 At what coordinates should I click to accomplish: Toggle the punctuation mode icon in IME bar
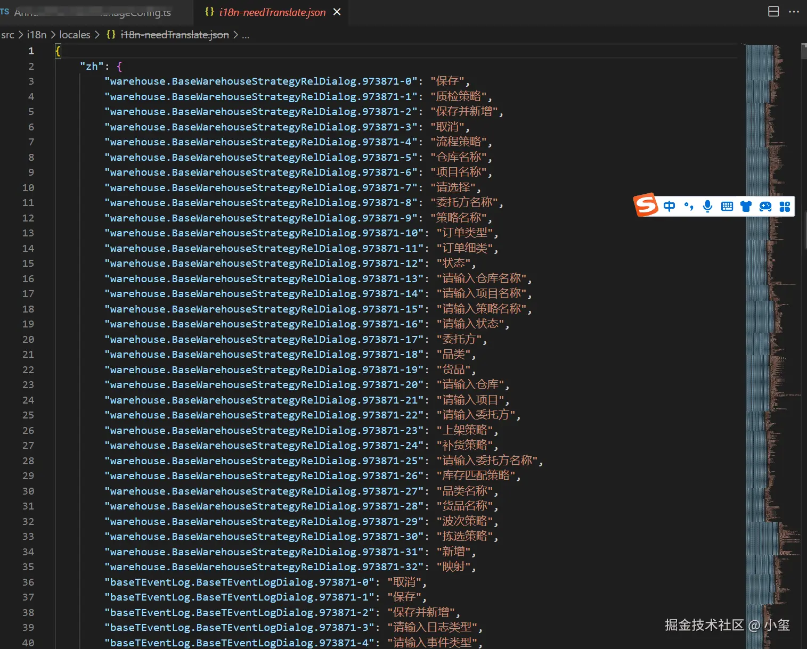689,207
